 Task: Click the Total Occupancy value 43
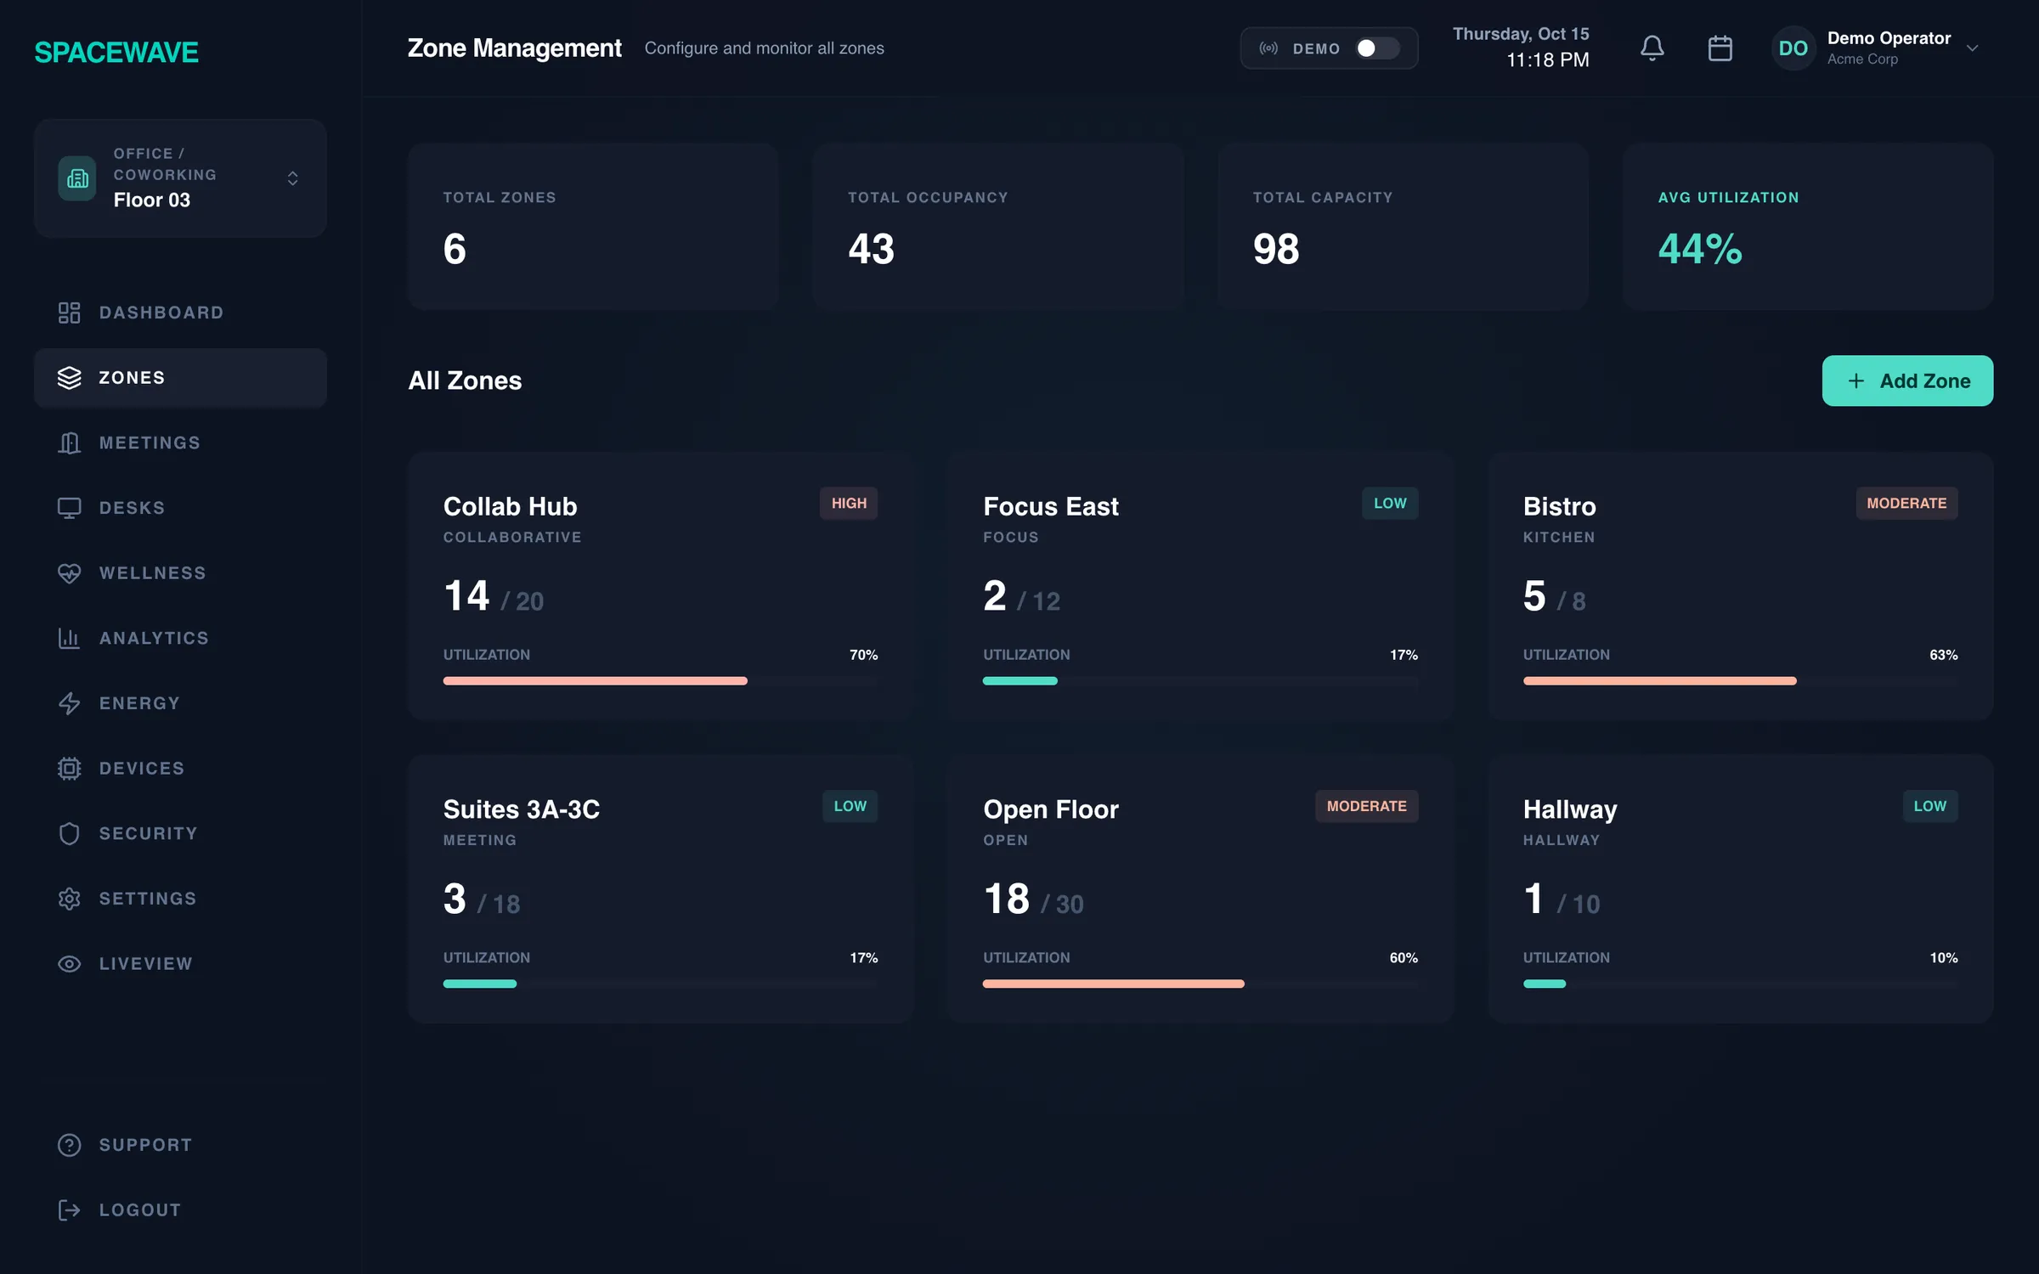pos(871,249)
